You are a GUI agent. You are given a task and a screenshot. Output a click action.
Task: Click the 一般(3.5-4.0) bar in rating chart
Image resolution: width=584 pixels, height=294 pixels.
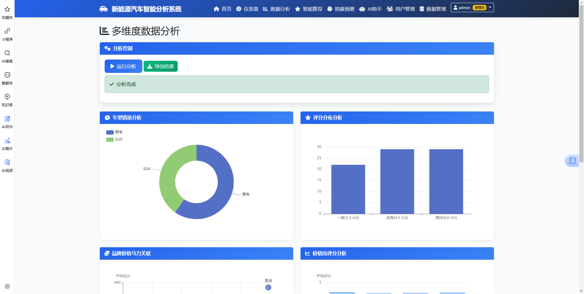(x=348, y=189)
